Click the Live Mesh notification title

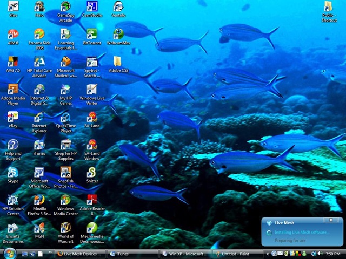(x=284, y=223)
